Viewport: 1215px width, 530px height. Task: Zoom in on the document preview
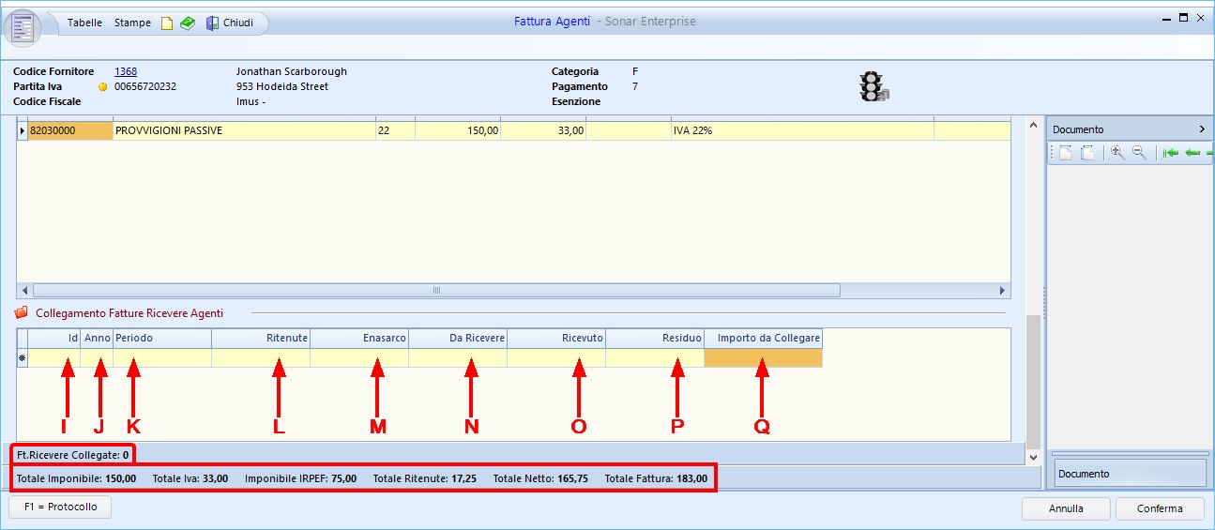click(1117, 154)
